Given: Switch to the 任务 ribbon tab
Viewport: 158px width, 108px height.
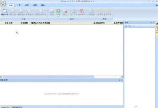Looking at the screenshot, I should click(x=10, y=5).
